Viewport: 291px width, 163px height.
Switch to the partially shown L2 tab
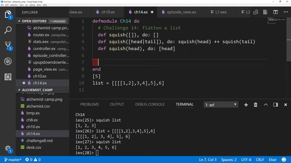pyautogui.click(x=246, y=12)
